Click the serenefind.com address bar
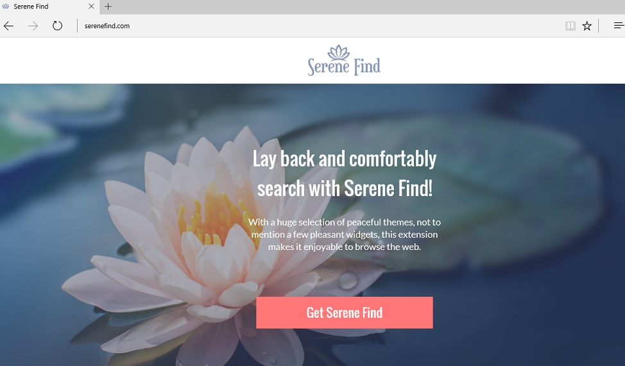625x366 pixels. point(319,26)
